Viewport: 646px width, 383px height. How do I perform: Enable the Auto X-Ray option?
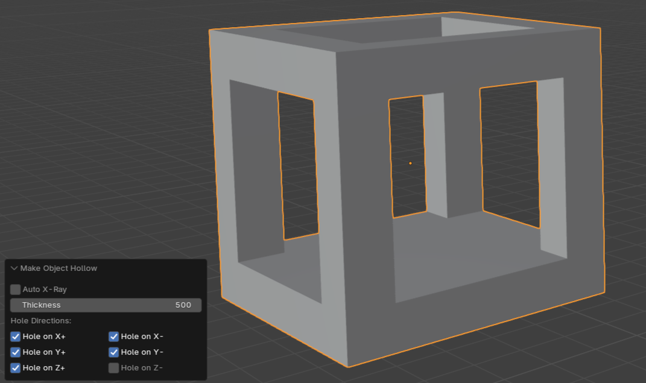pyautogui.click(x=15, y=290)
